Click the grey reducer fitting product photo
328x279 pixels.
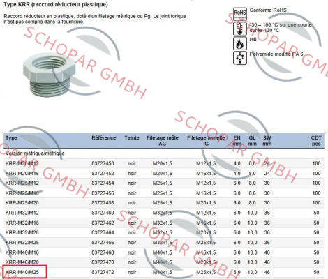(50, 75)
